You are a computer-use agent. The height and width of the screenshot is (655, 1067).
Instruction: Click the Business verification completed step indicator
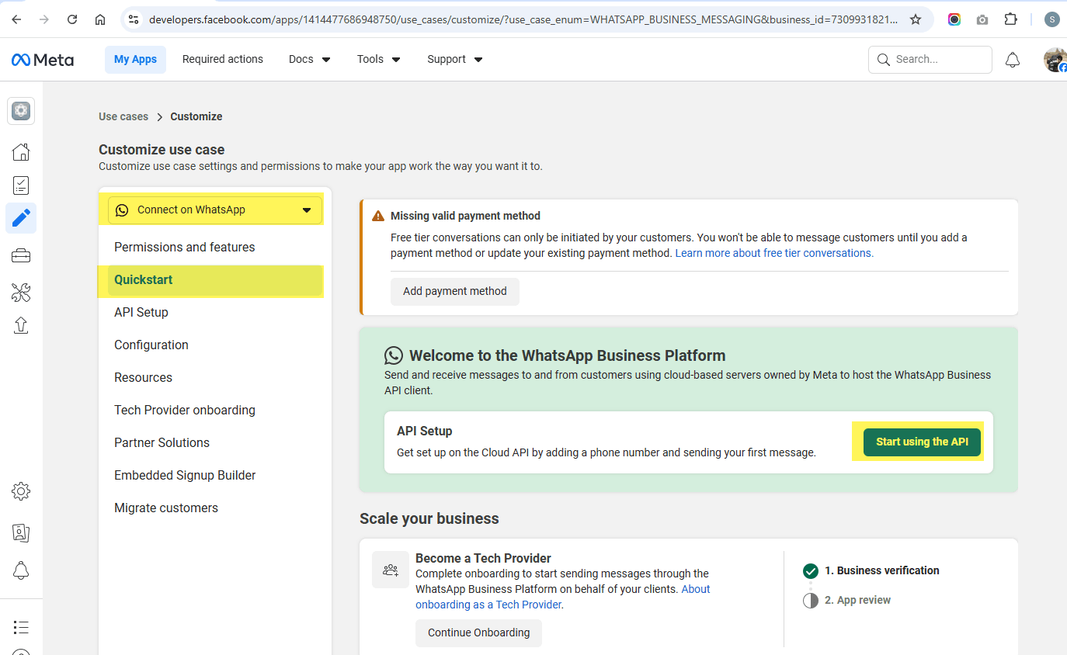point(811,570)
